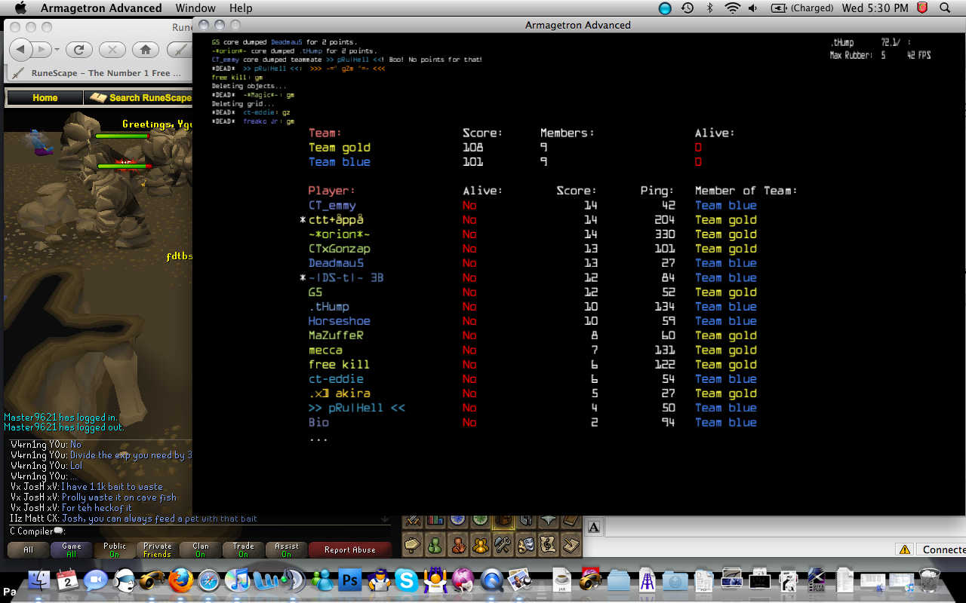Click the Report Abuse button
966x603 pixels.
click(349, 549)
